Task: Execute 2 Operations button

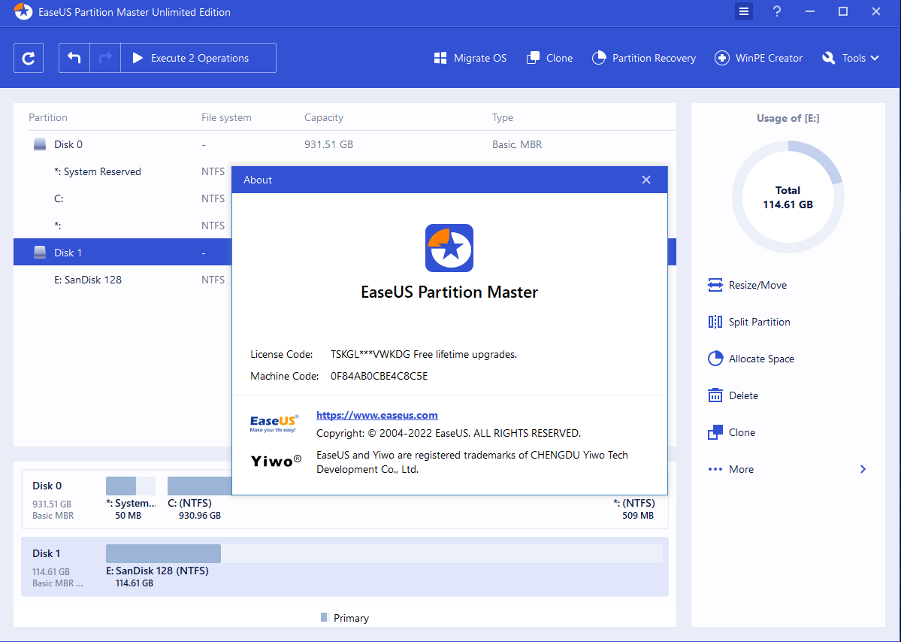Action: (198, 58)
